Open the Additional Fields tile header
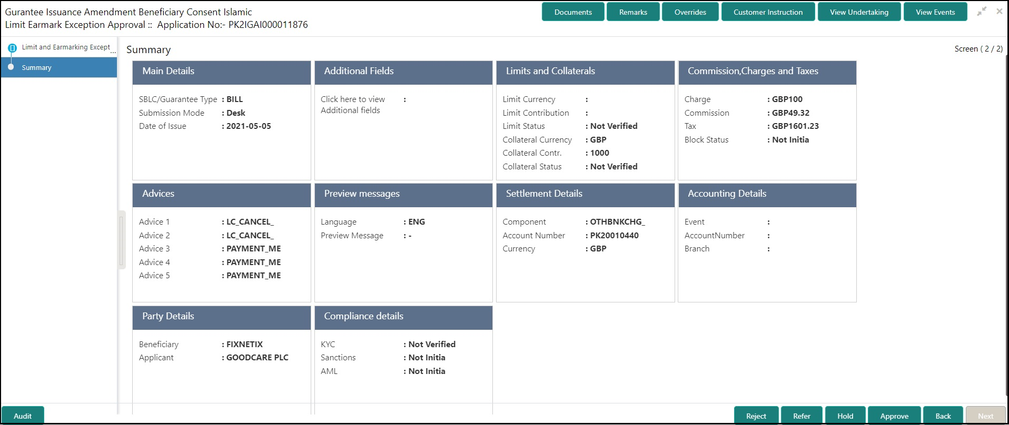The image size is (1009, 425). click(403, 73)
